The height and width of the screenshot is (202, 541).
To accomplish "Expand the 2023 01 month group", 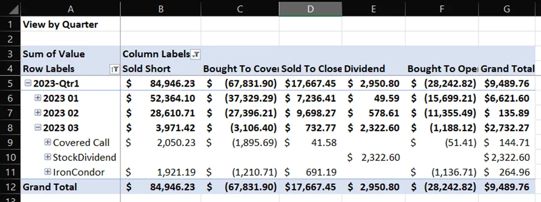I will pyautogui.click(x=38, y=98).
